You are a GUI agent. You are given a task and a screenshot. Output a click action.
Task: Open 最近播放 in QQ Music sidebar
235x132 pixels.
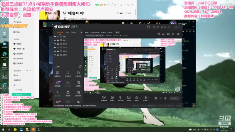18,54
